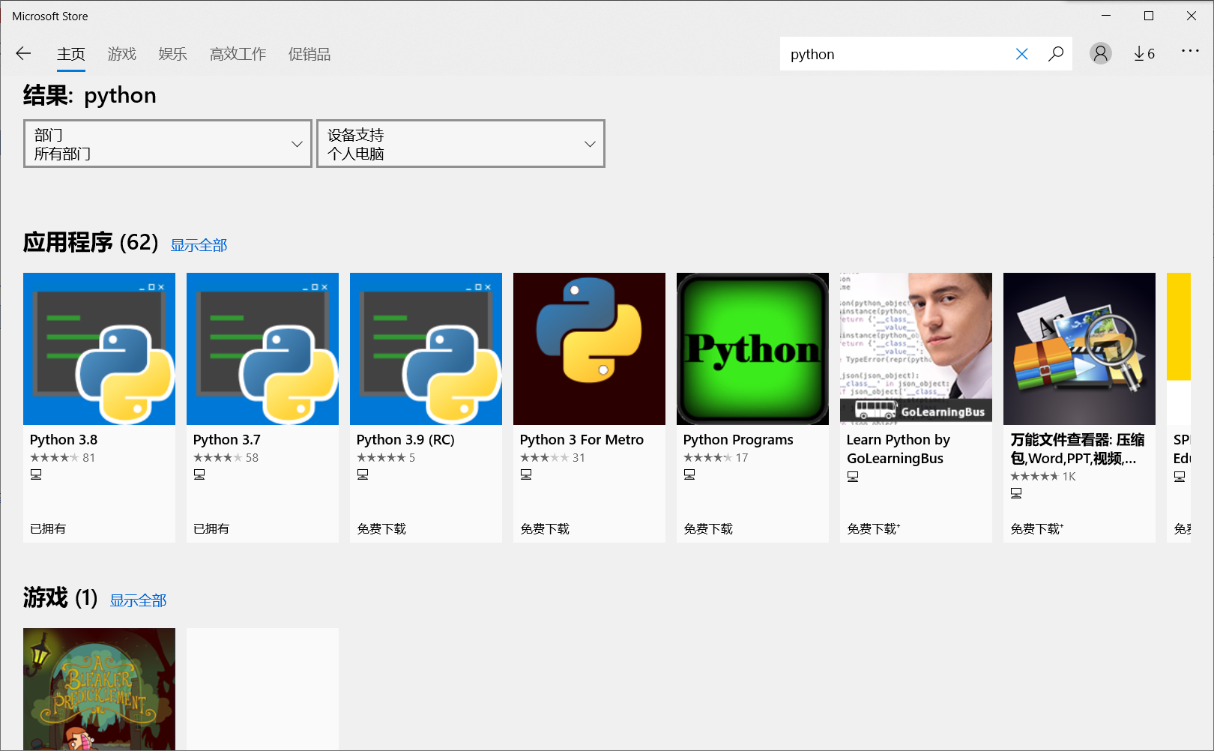Show all 应用程序 results link
Viewport: 1214px width, 751px height.
199,245
